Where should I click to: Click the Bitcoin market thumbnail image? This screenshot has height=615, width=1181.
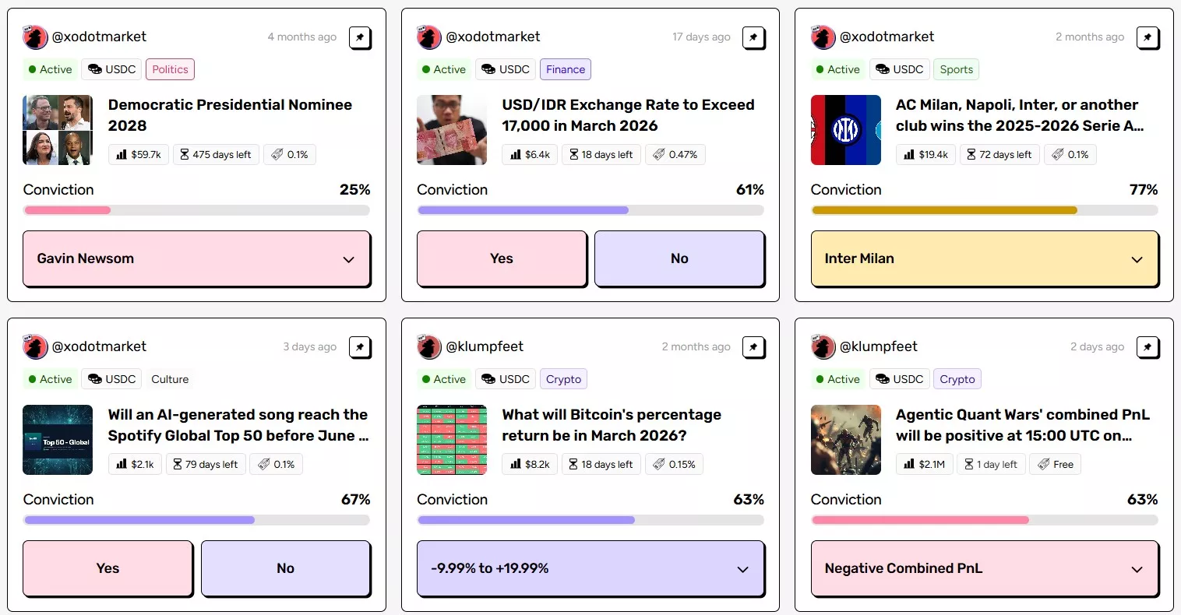point(452,440)
